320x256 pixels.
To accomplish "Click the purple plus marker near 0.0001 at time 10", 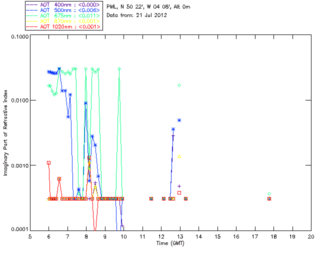I will 122,226.
